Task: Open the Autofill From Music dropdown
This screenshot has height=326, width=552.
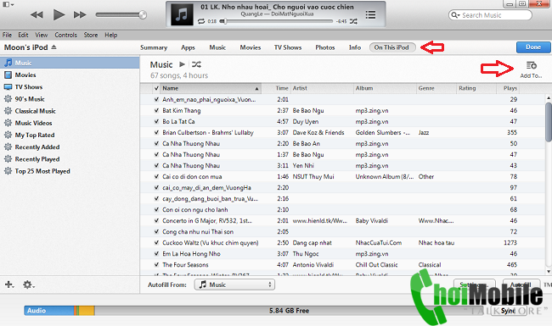Action: coord(234,285)
